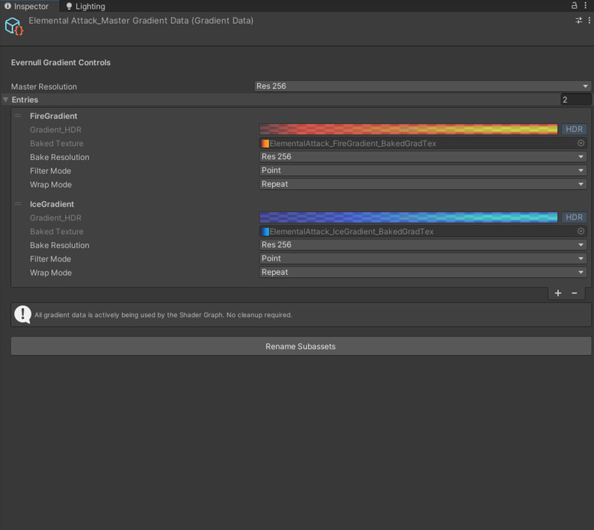Click the info message warning icon
Screen dimensions: 594x530
(x=23, y=315)
